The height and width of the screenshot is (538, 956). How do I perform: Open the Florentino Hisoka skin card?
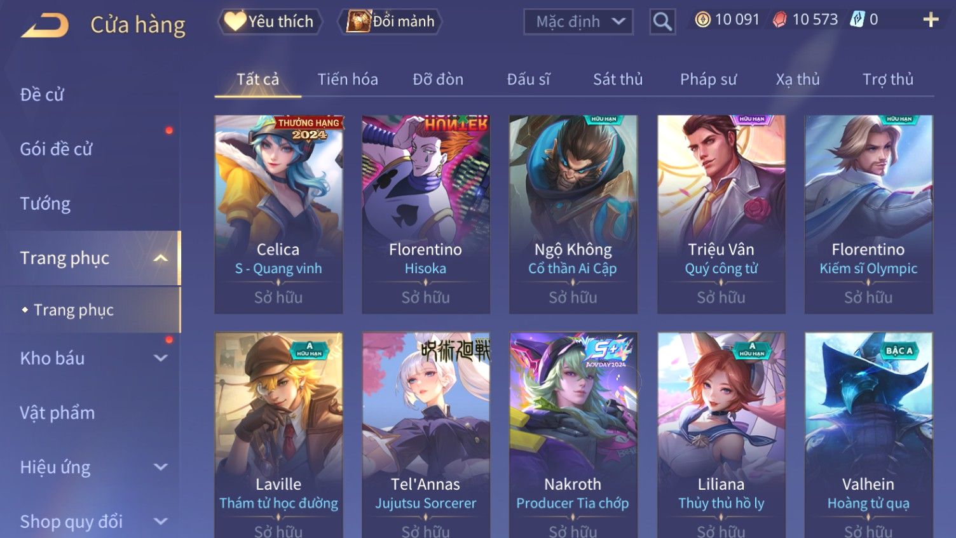pyautogui.click(x=426, y=214)
